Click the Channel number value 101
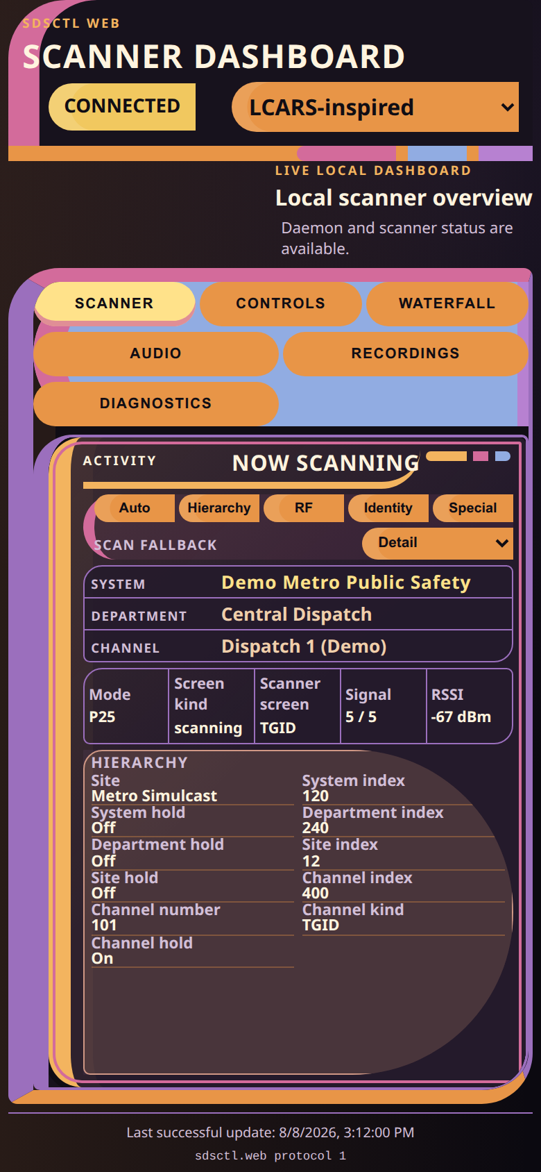Viewport: 541px width, 1172px height. [x=104, y=925]
